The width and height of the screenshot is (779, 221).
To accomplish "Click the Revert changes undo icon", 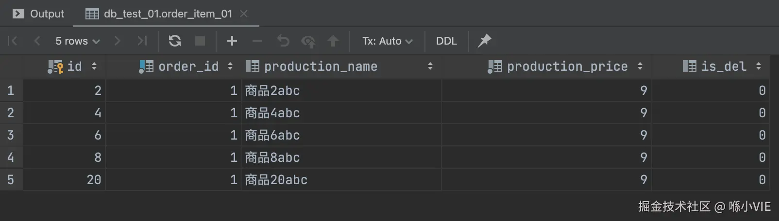I will point(283,41).
